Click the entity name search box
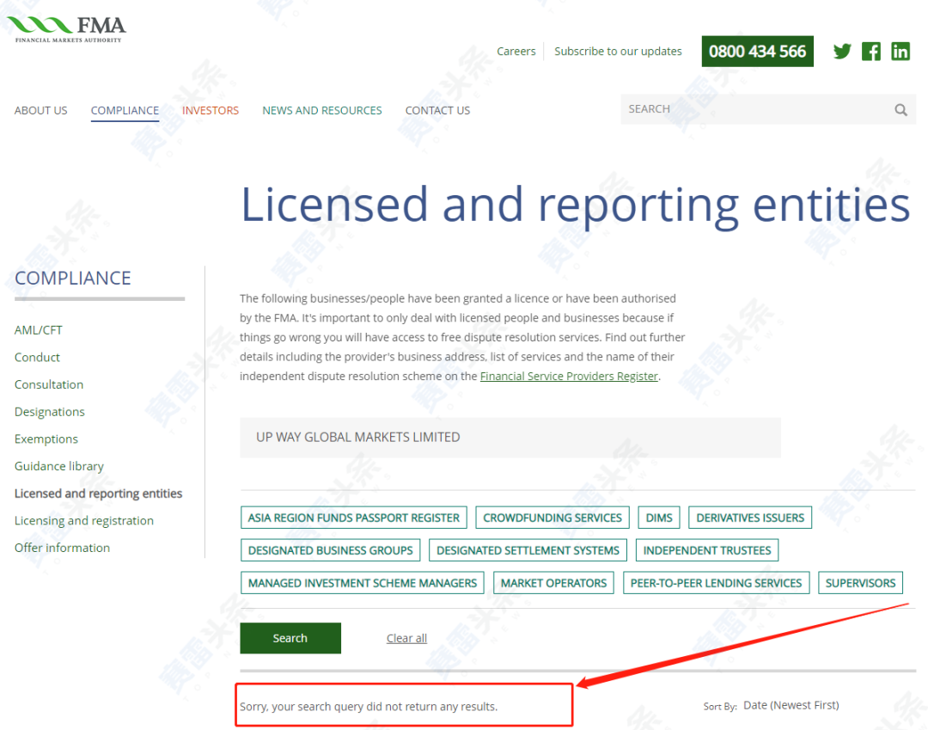The width and height of the screenshot is (928, 730). click(x=510, y=438)
